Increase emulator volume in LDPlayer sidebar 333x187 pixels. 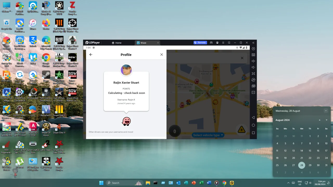[x=253, y=61]
